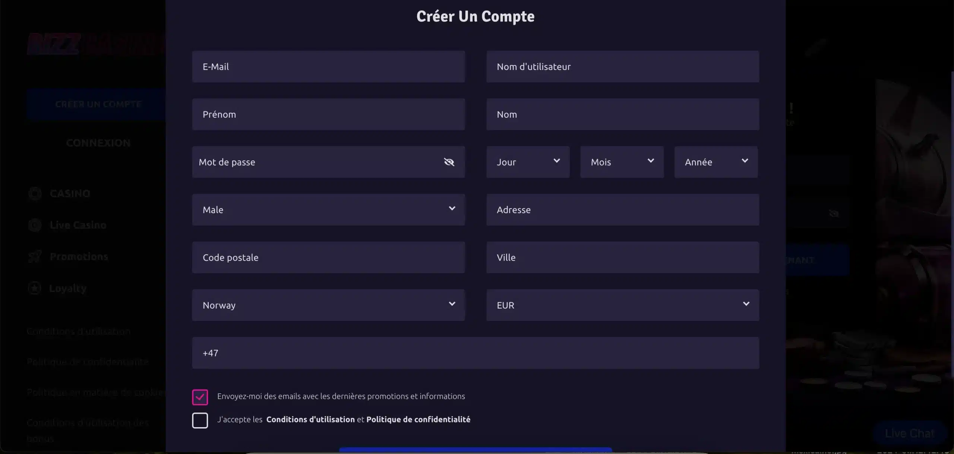Check the promotions emails checkbox
The width and height of the screenshot is (954, 454).
(x=200, y=397)
